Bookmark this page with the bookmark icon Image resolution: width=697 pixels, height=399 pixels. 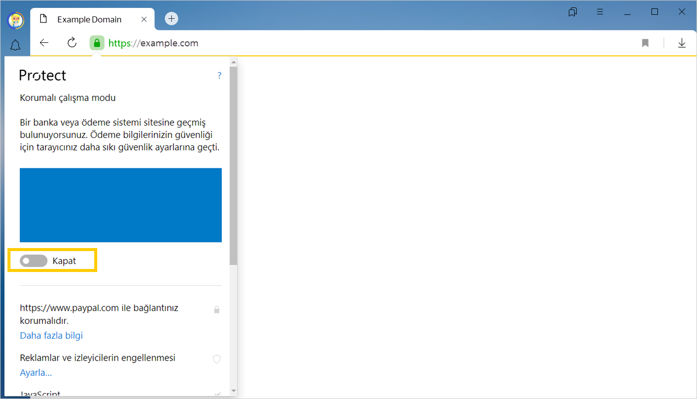pos(645,43)
